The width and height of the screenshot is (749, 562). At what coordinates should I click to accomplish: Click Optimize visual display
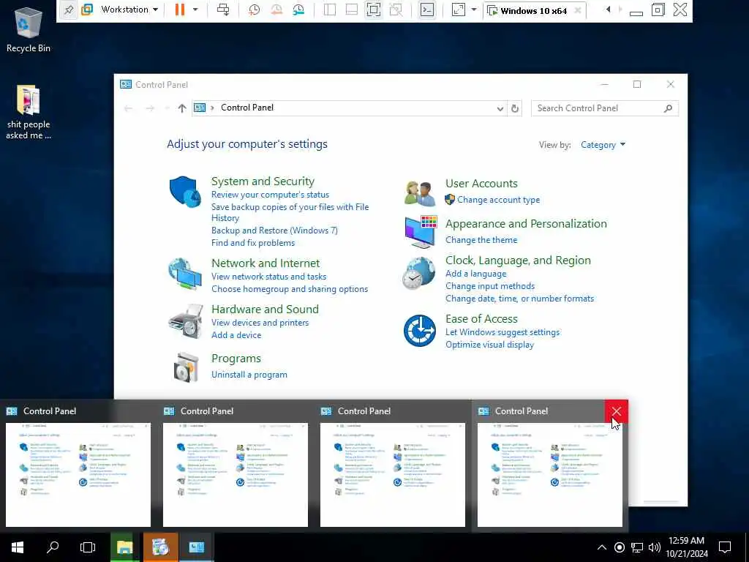point(489,345)
